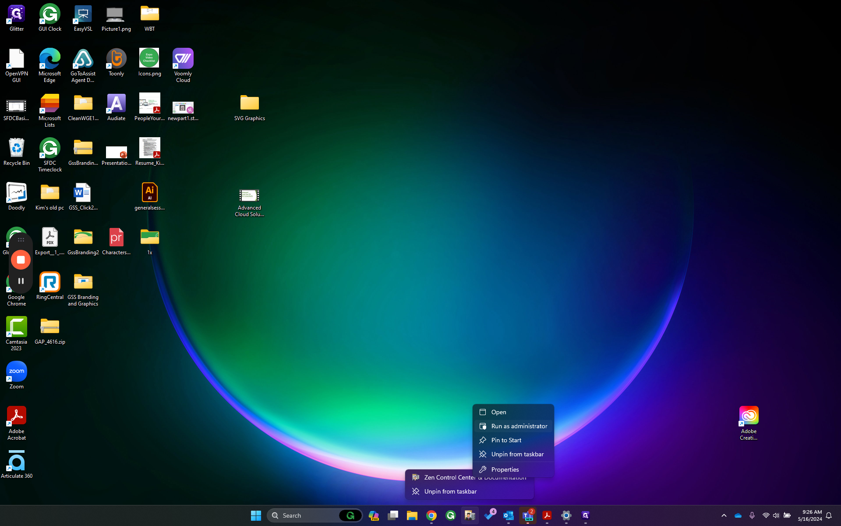Select the EasyVSL desktop shortcut
Image resolution: width=841 pixels, height=526 pixels.
tap(83, 18)
